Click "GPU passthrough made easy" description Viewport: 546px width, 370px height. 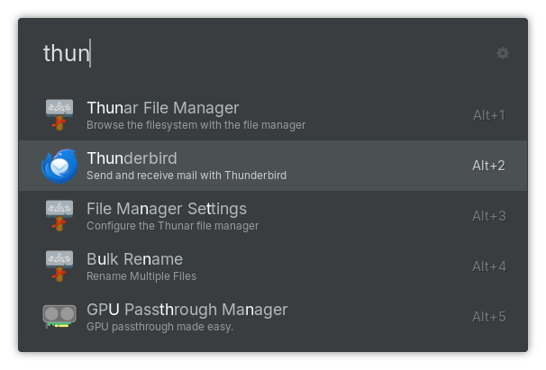[x=159, y=327]
